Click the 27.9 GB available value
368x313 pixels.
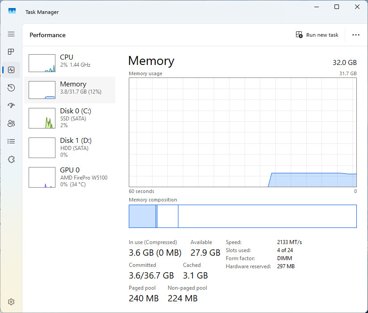(x=205, y=253)
